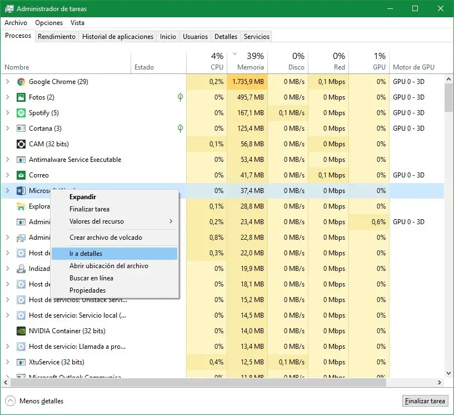
Task: Choose Finalizar tarea in the context menu
Action: point(114,209)
